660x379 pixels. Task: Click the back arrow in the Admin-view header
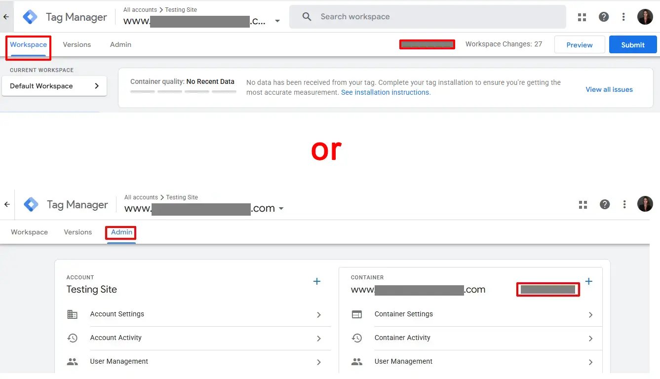pos(7,204)
